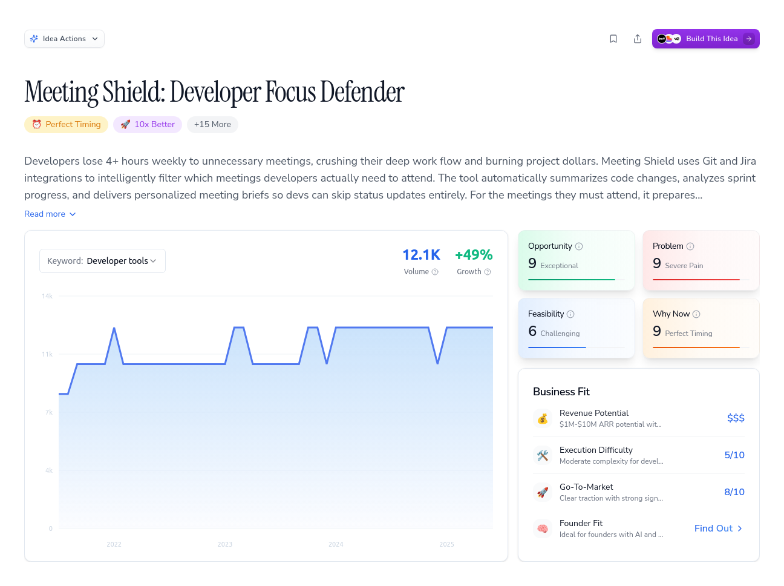Click the 2022 x-axis label
Viewport: 784px width, 586px height.
tap(114, 544)
